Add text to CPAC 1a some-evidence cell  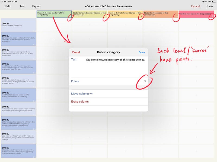pyautogui.click(x=90, y=25)
